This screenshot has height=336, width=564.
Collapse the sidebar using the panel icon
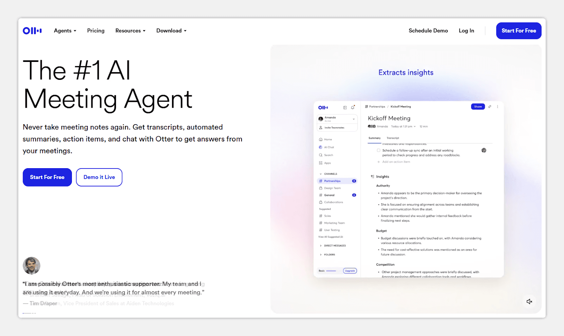pos(345,108)
